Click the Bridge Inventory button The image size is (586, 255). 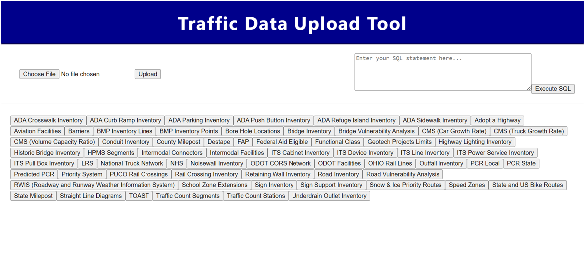(309, 131)
